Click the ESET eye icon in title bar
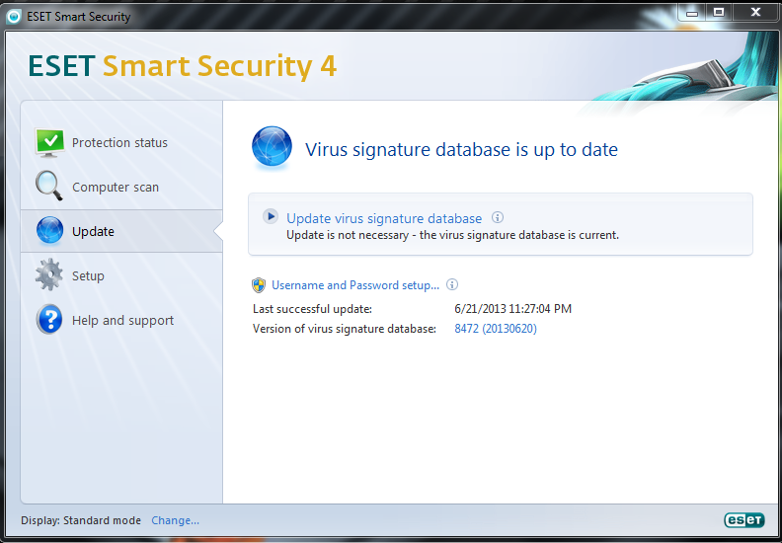The image size is (782, 543). pyautogui.click(x=14, y=17)
